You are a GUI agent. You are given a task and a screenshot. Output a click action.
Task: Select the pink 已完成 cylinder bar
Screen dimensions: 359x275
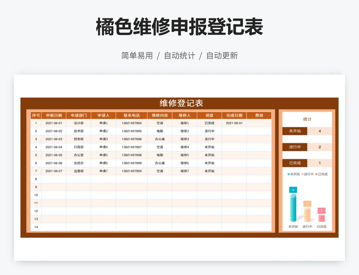coord(321,218)
